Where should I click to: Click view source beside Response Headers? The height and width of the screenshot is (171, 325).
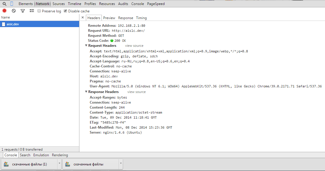click(x=136, y=92)
